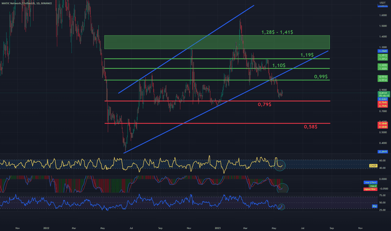Click the 1.6000 price axis label
Screen dimensions: 391x231
pos(383,15)
